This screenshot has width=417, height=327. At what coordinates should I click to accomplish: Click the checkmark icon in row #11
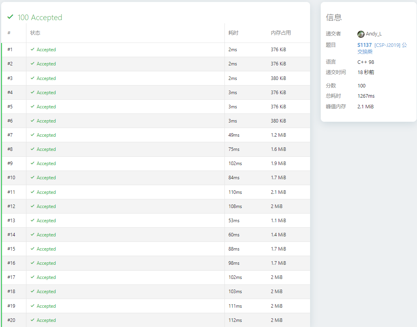tap(32, 192)
